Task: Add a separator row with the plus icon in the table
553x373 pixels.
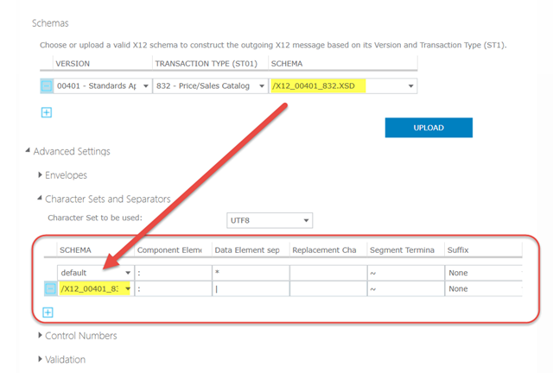Action: pos(49,311)
